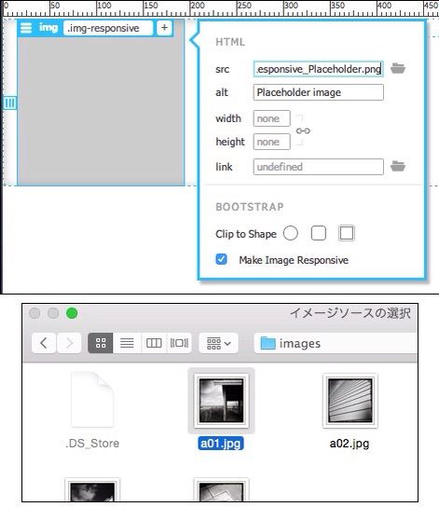Browse for src file via folder icon
439x507 pixels.
click(398, 68)
